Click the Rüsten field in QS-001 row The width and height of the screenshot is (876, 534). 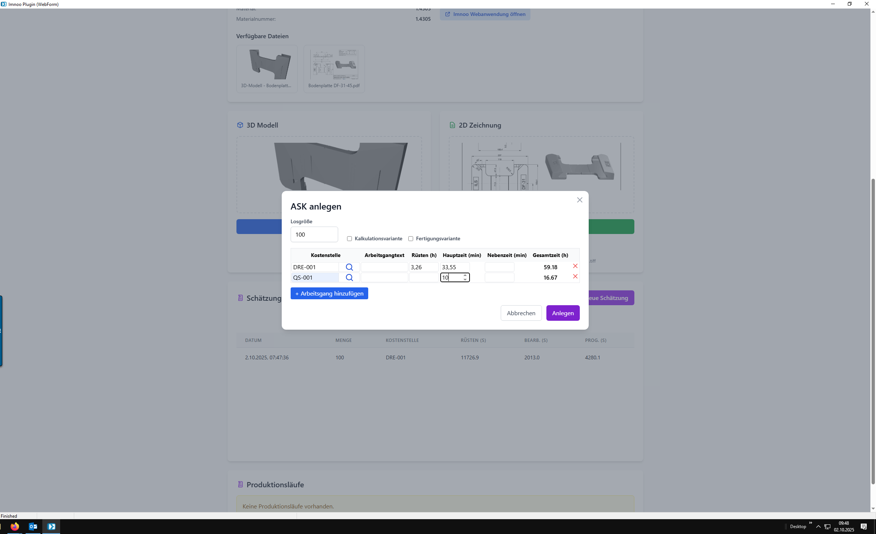click(x=423, y=277)
